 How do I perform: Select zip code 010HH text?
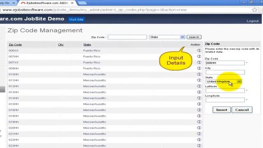click(x=14, y=74)
